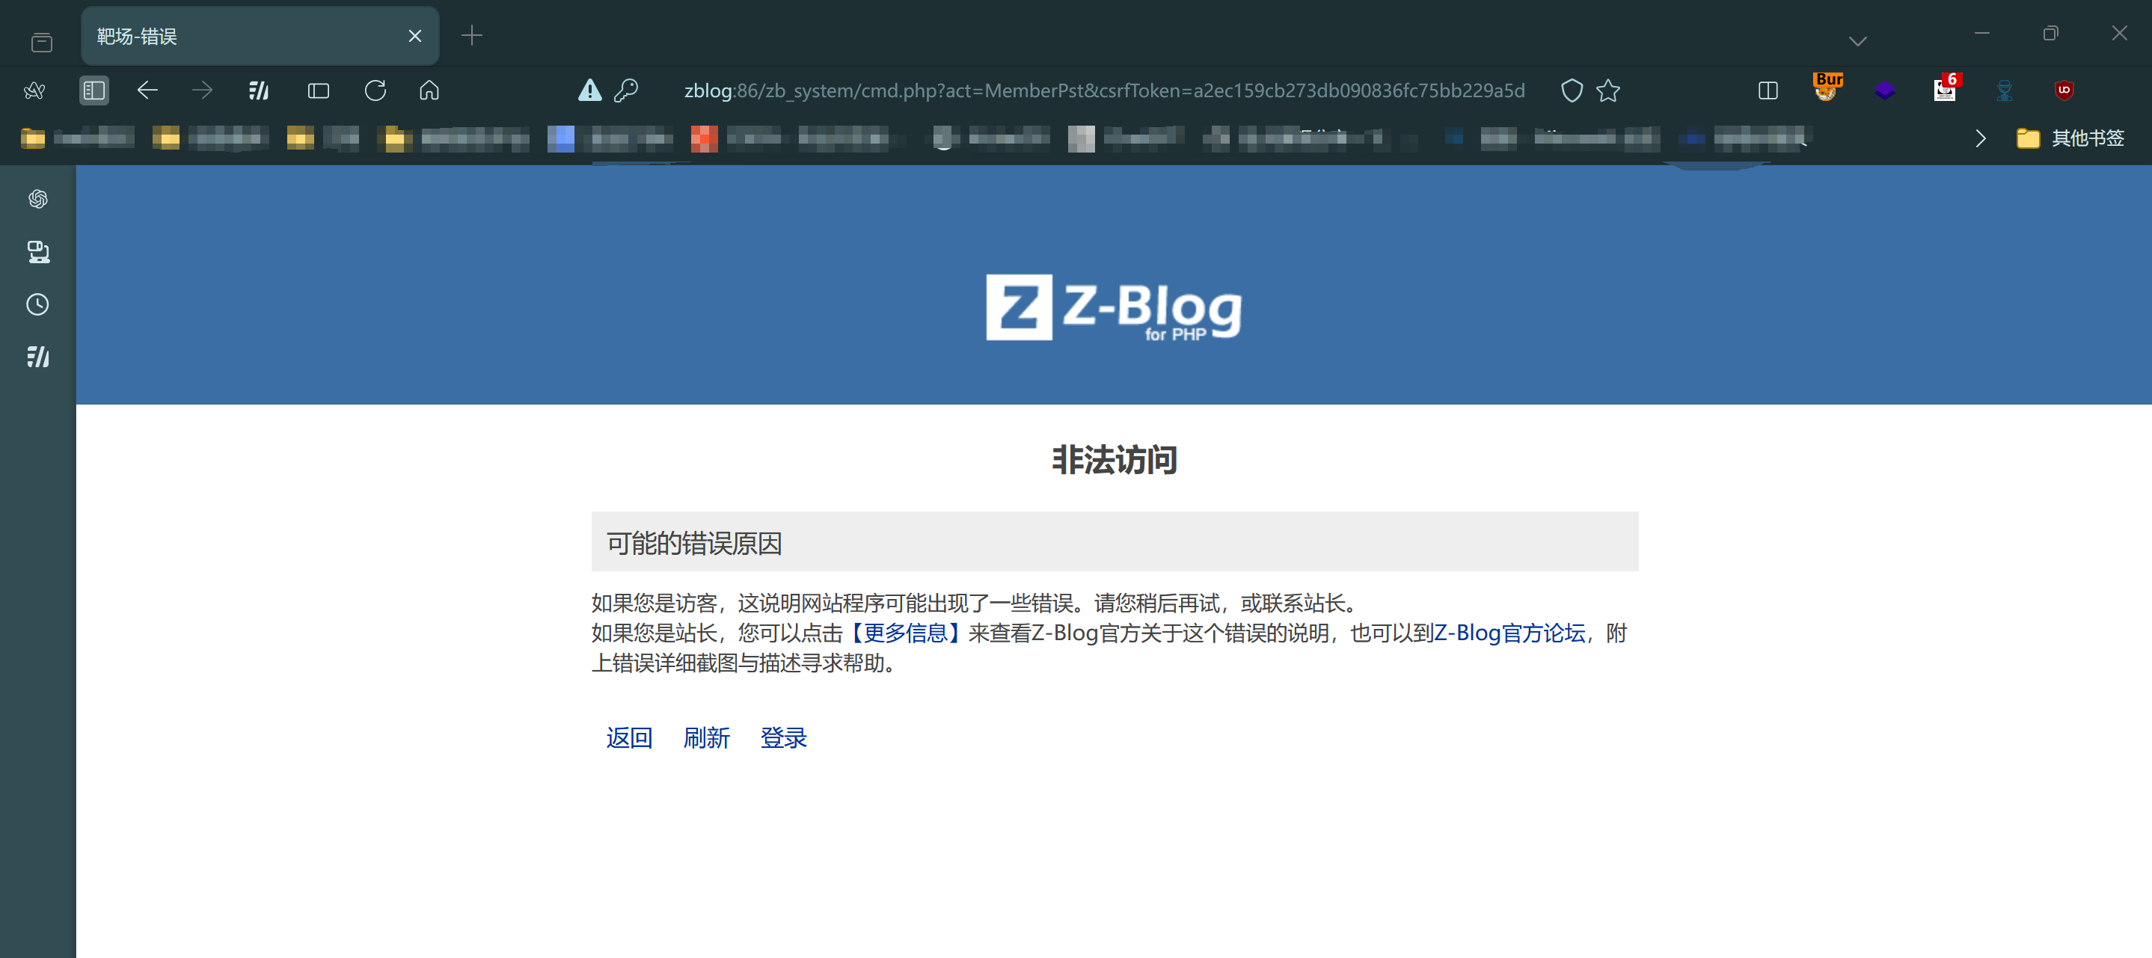Viewport: 2152px width, 958px height.
Task: Click the 更多信息 link
Action: 905,632
